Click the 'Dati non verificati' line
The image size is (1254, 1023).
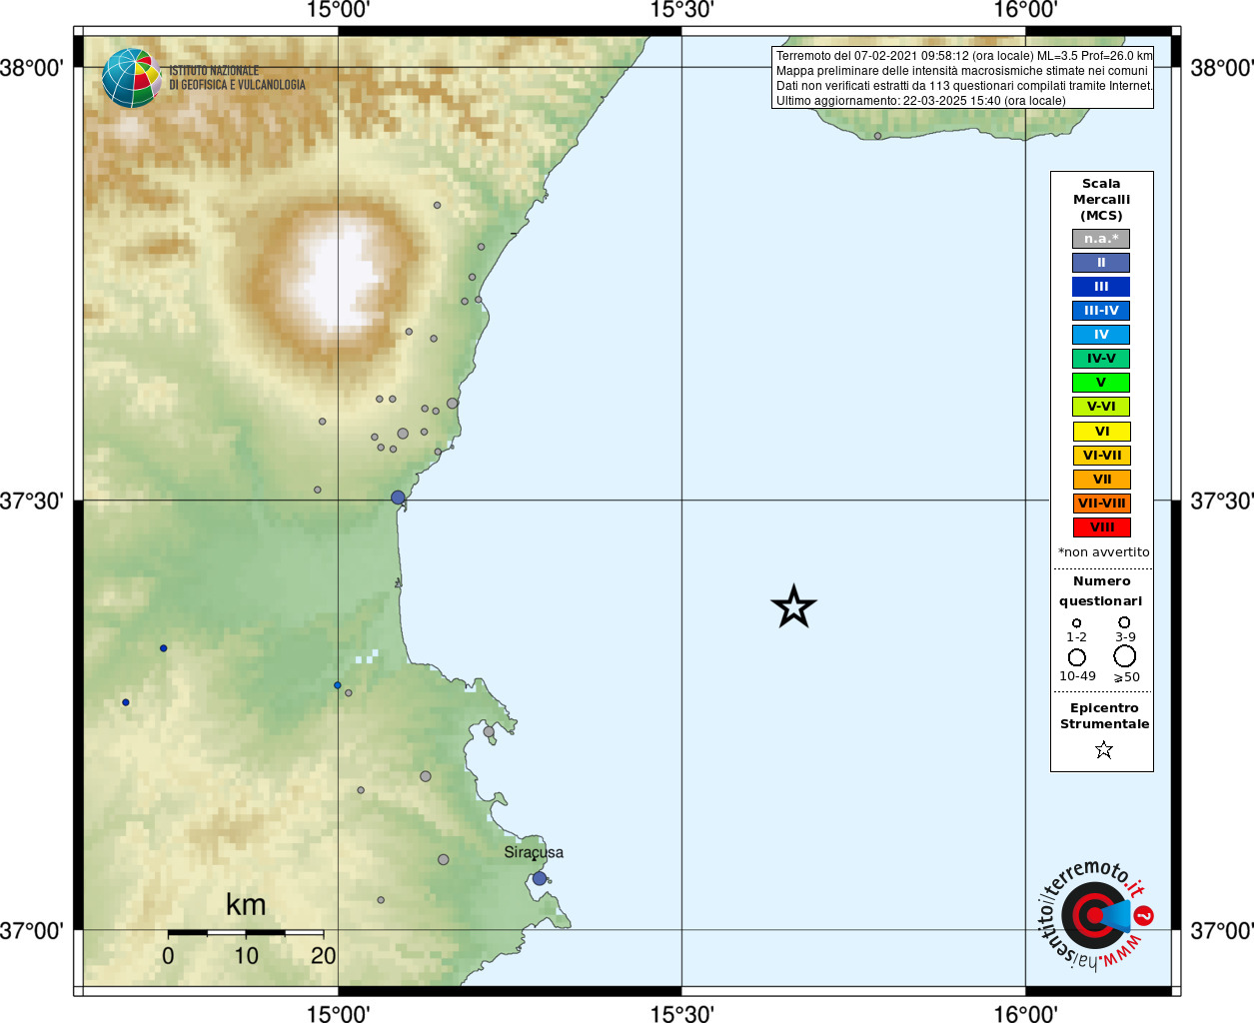click(964, 86)
